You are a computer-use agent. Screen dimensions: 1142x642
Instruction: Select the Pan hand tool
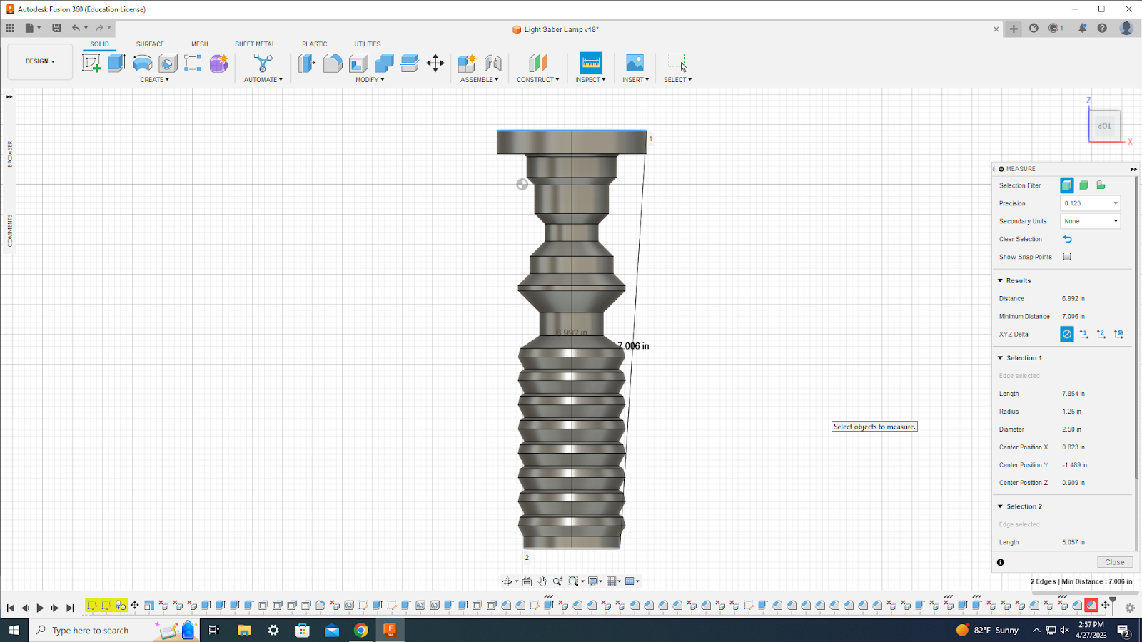[542, 581]
